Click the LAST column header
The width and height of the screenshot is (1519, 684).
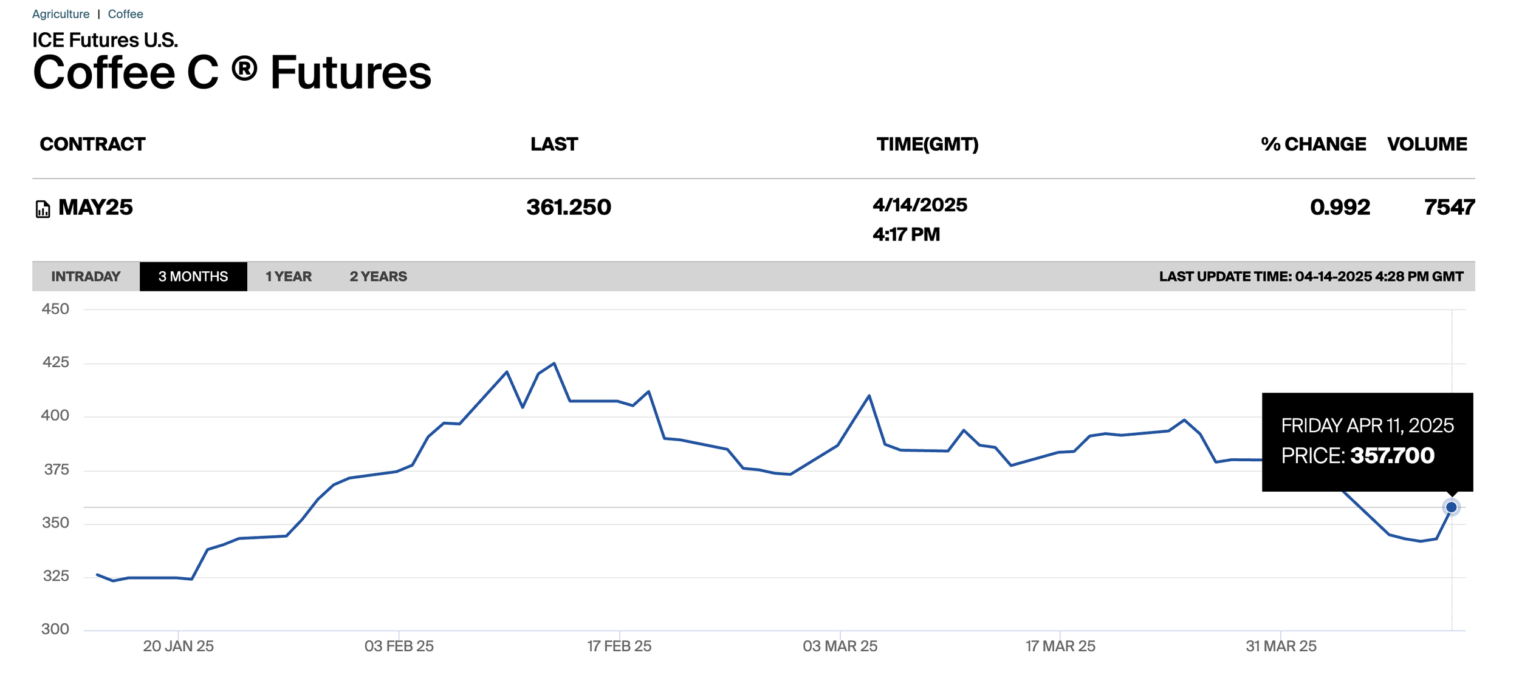[x=554, y=144]
